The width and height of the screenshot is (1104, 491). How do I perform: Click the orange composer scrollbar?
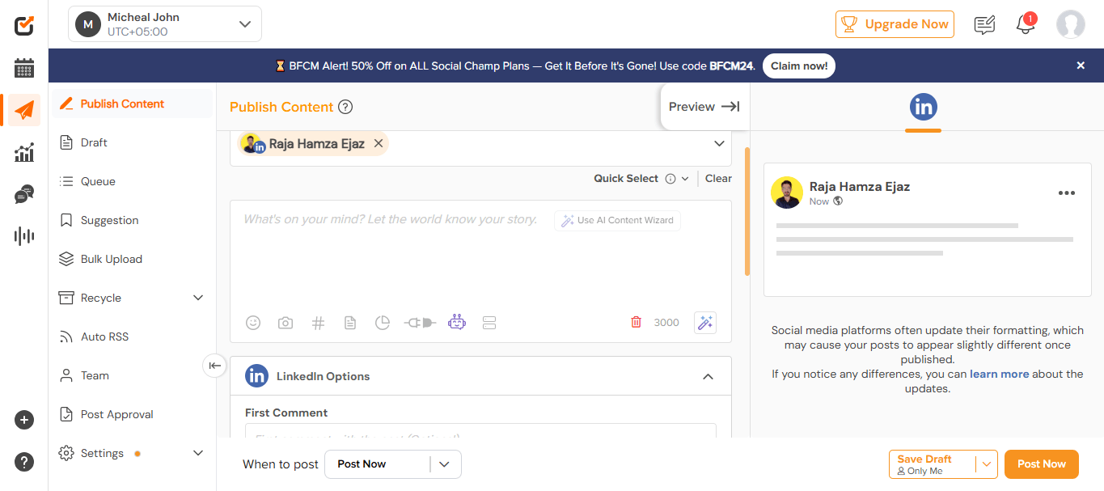(747, 212)
